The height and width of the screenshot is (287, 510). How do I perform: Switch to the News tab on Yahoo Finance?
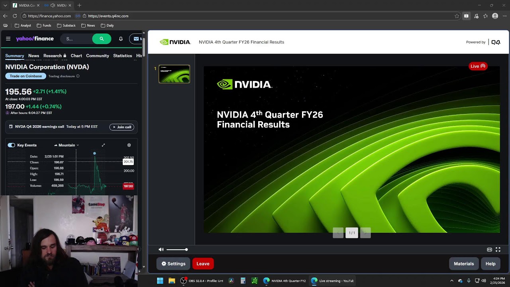point(33,56)
